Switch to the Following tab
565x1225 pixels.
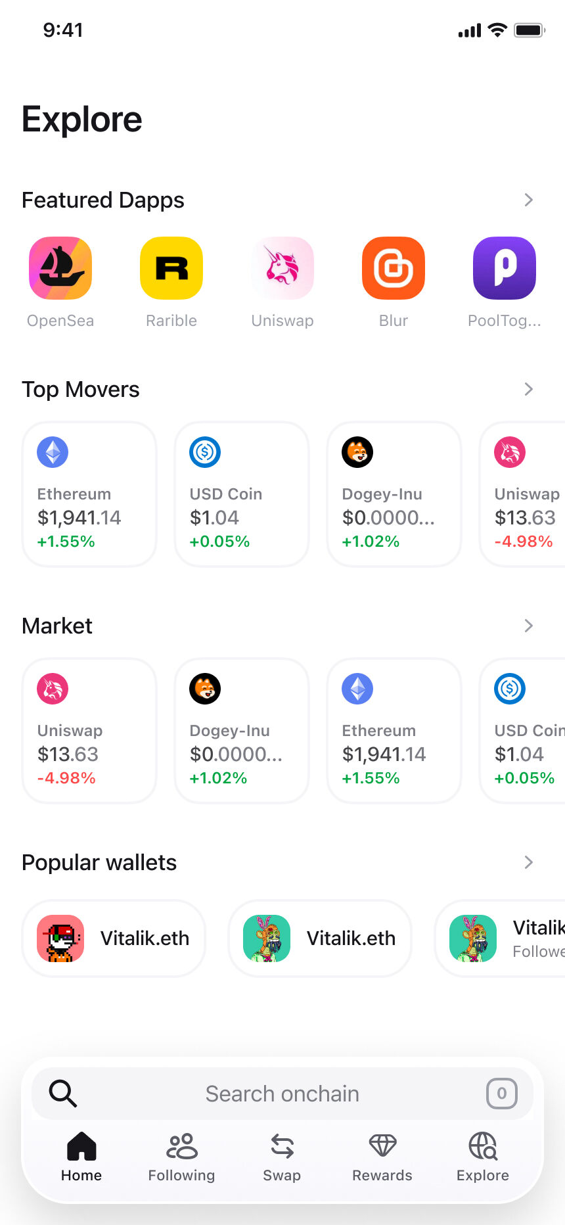coord(181,1157)
